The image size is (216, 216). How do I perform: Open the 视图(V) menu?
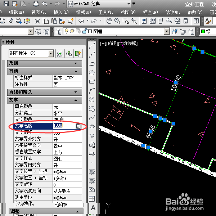[39, 12]
